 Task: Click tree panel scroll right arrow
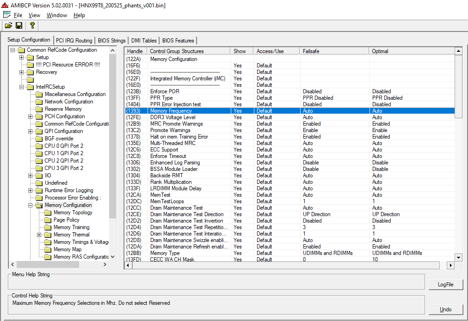[x=105, y=264]
